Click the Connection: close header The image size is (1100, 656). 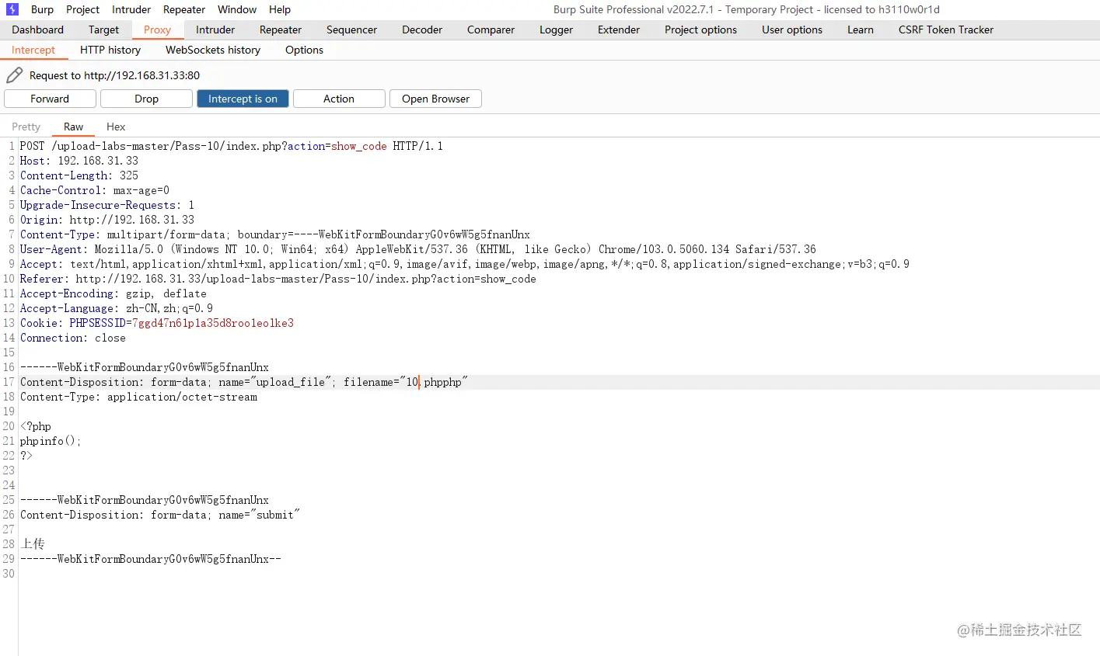point(73,338)
